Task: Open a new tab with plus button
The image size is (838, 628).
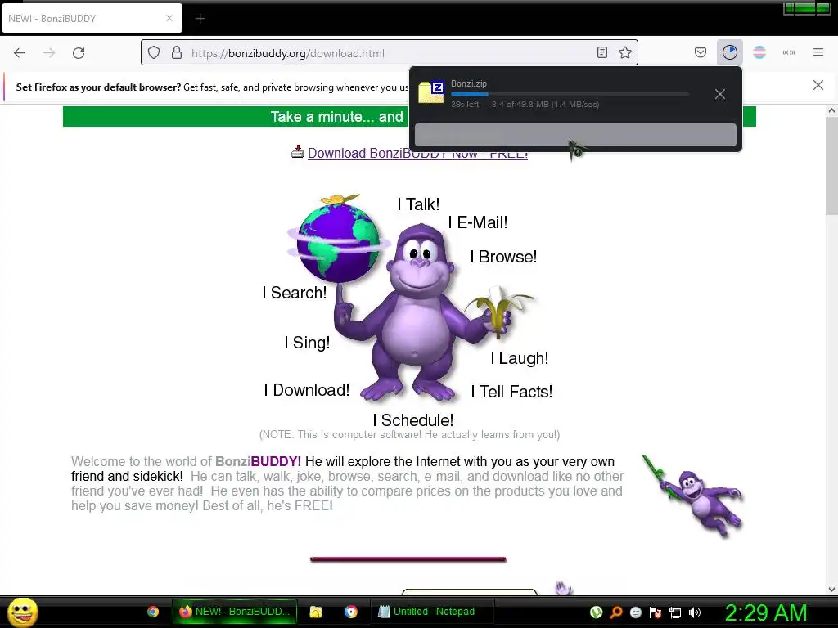Action: tap(200, 19)
